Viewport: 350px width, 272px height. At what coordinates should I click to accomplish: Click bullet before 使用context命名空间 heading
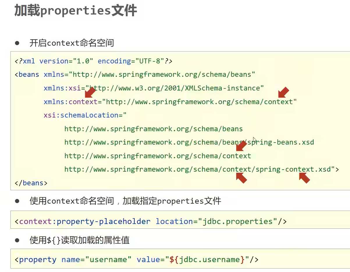click(x=17, y=201)
